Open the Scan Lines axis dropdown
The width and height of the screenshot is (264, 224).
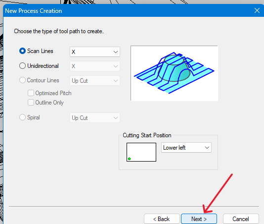coord(95,52)
